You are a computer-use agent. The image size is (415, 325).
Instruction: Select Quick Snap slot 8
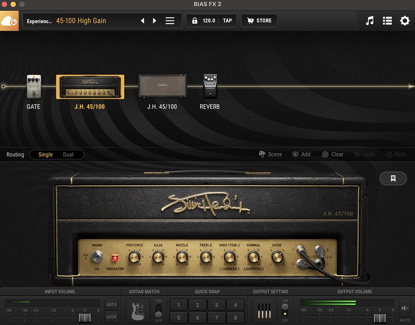tap(236, 318)
